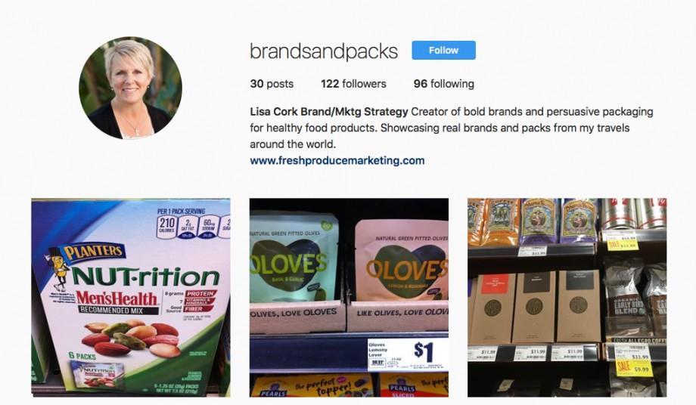Click the Men's Health logo on the box
The image size is (696, 405).
click(x=117, y=298)
